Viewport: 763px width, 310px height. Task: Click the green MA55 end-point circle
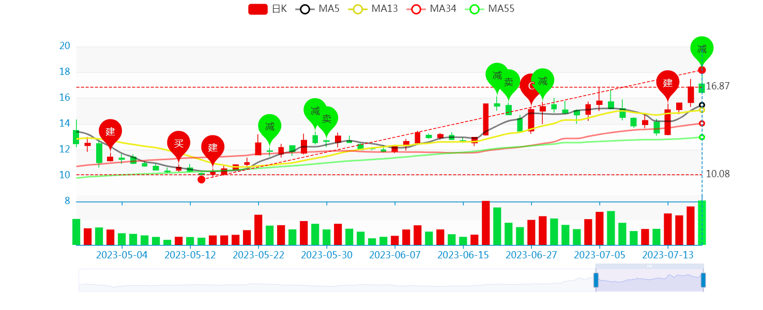pos(702,137)
